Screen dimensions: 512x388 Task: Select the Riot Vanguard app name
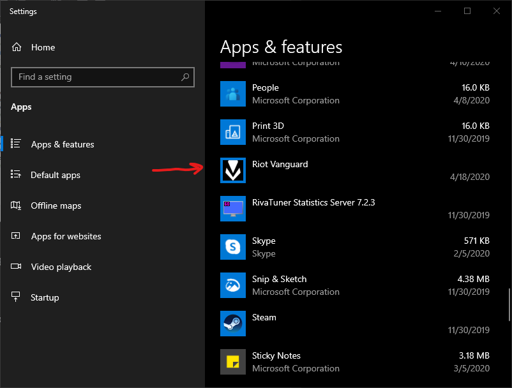coord(280,164)
